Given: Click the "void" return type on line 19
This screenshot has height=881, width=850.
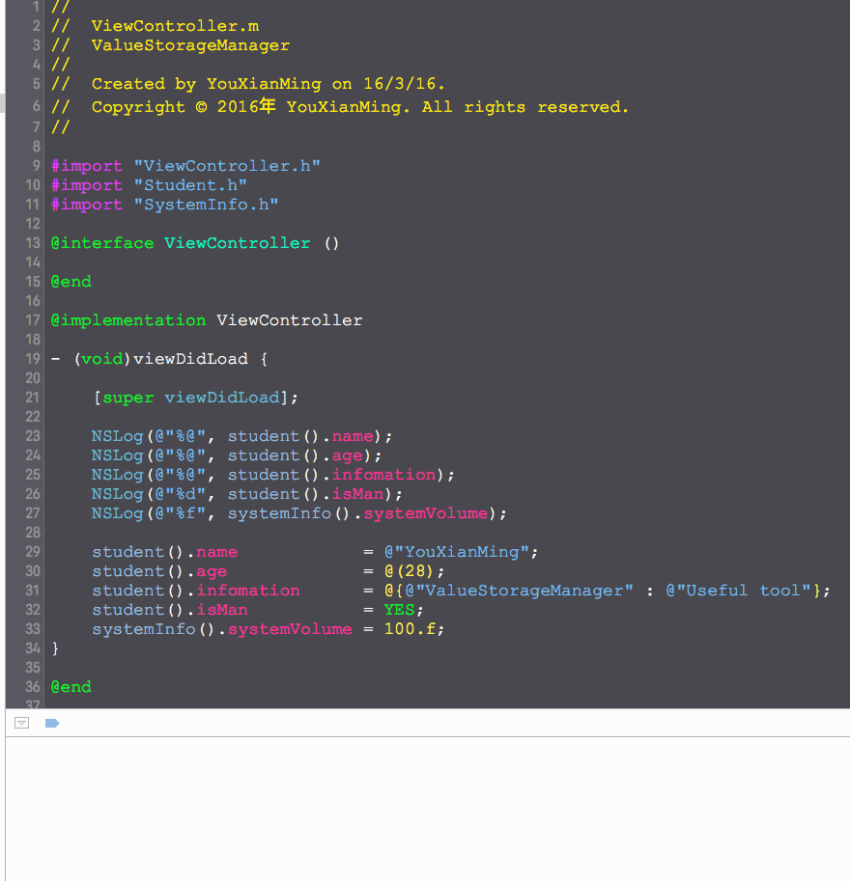Looking at the screenshot, I should tap(102, 358).
